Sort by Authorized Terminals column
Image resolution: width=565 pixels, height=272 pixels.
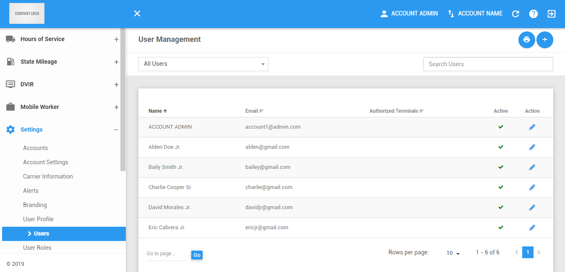(396, 111)
